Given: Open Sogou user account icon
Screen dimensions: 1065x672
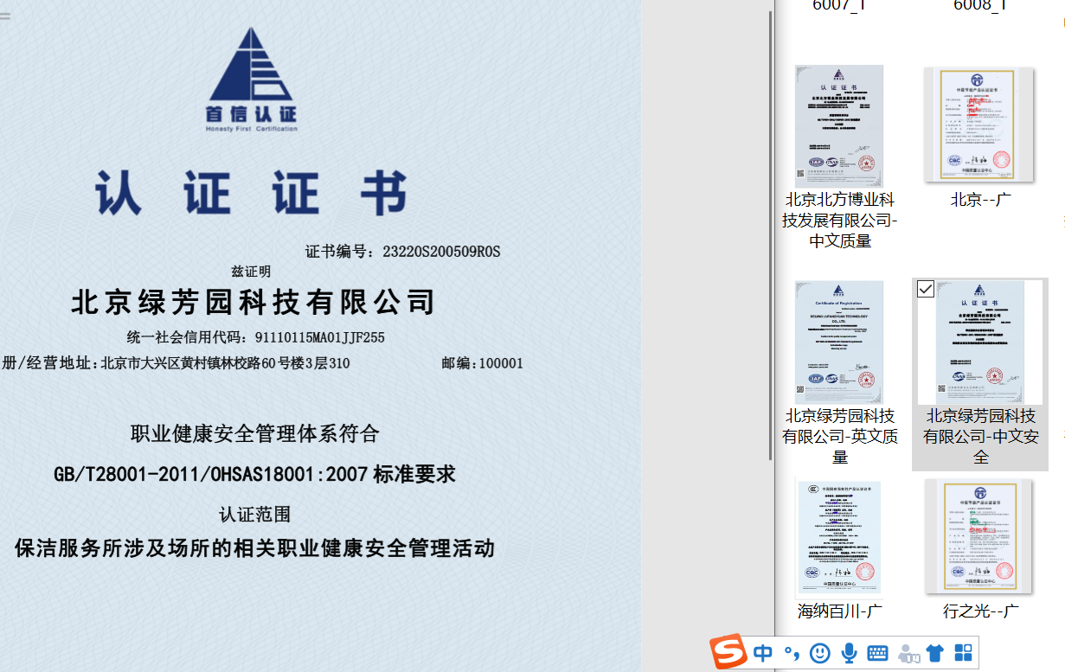Looking at the screenshot, I should pos(908,654).
